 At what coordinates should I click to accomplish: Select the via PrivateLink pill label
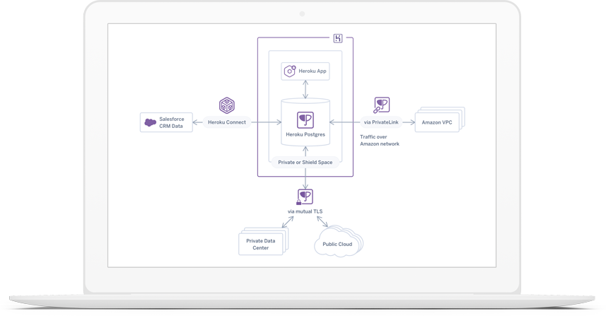pyautogui.click(x=381, y=122)
